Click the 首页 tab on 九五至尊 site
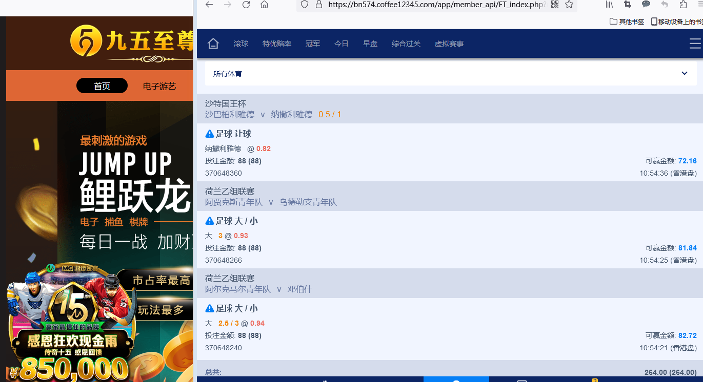The height and width of the screenshot is (382, 703). click(x=102, y=86)
